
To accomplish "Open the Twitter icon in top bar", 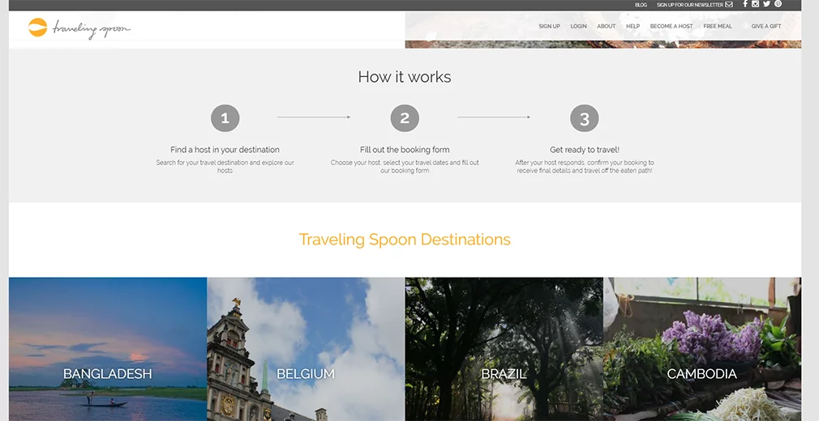I will tap(766, 4).
